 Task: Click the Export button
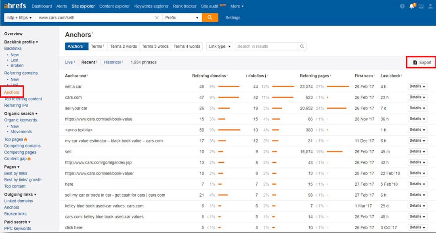(422, 62)
